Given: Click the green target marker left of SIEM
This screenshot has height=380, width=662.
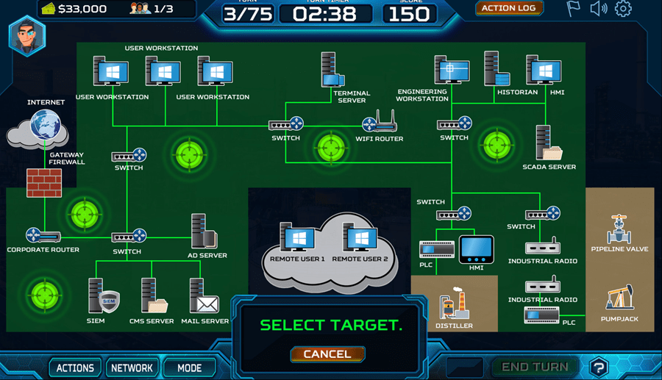Looking at the screenshot, I should tap(45, 294).
